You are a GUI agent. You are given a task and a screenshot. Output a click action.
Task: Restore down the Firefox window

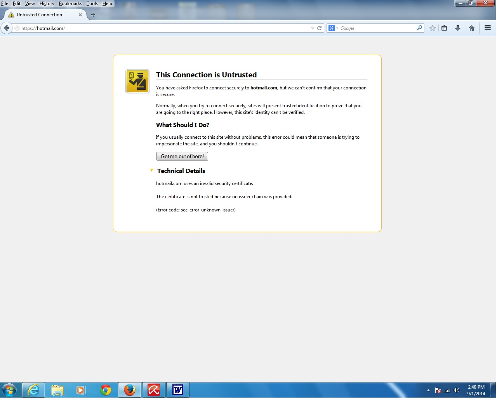coord(471,3)
